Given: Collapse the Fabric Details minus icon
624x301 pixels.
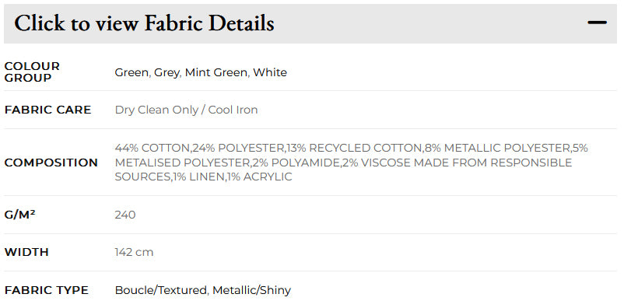Looking at the screenshot, I should pyautogui.click(x=597, y=23).
